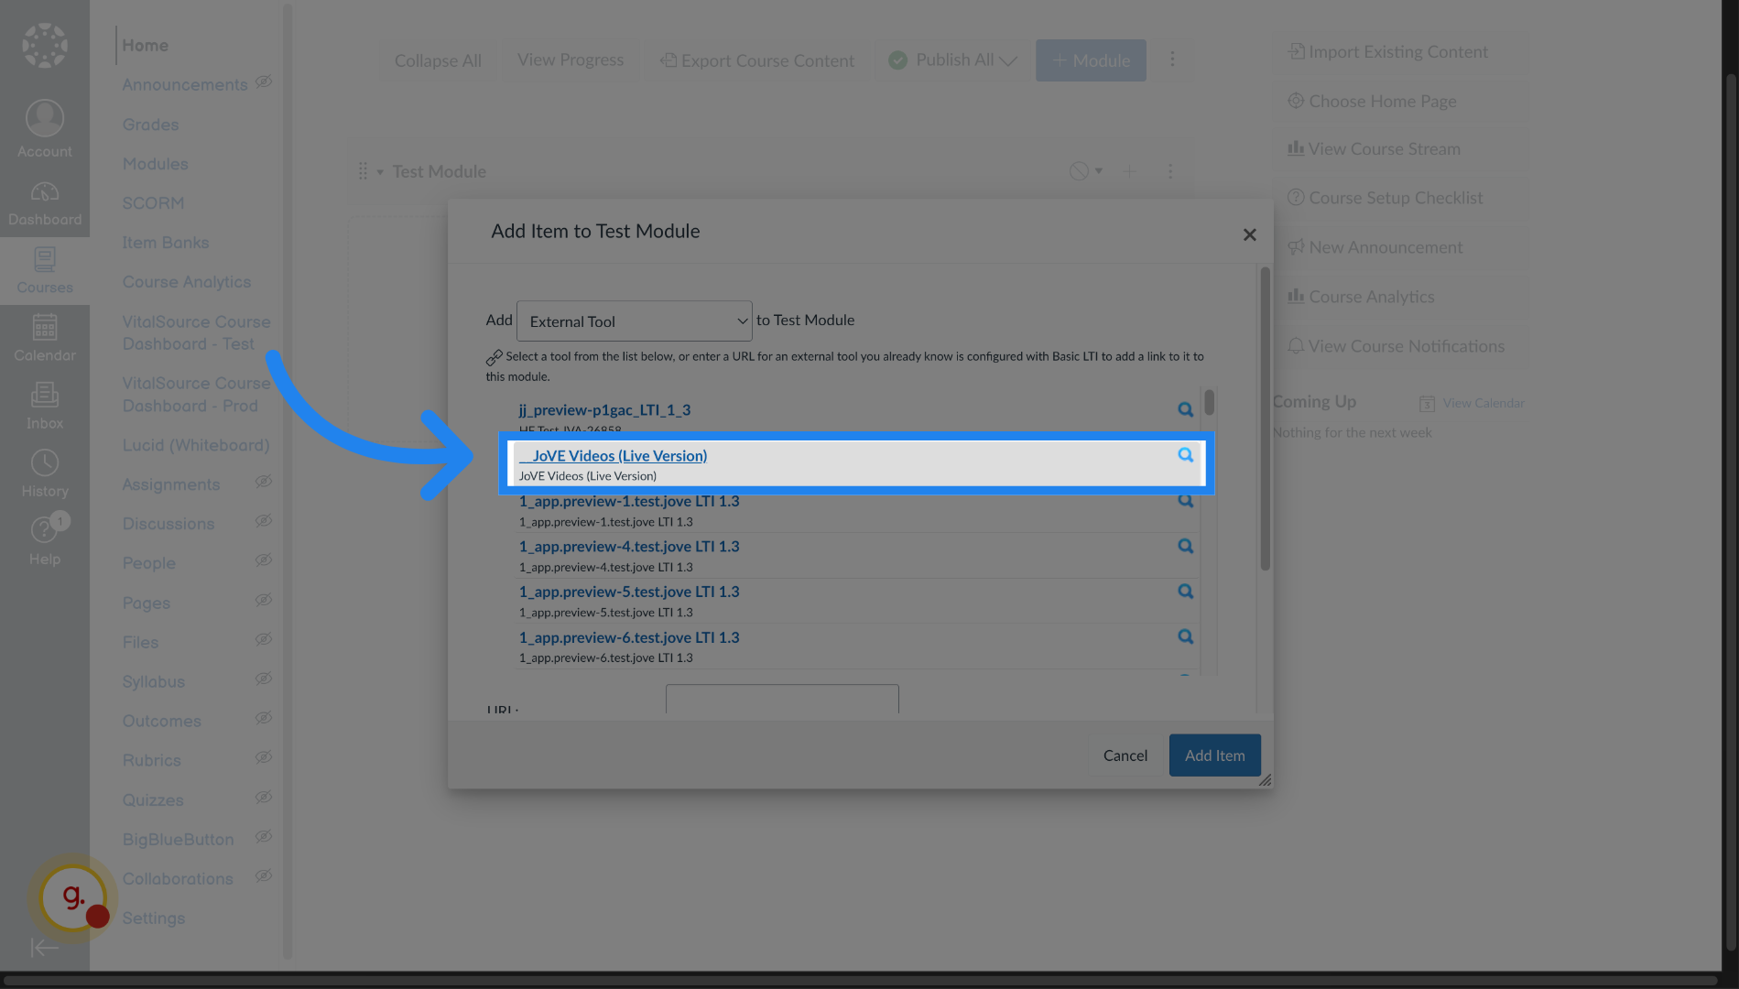Click the magnifier icon for jj_preview-p1gac_LTI_1_3
Image resolution: width=1739 pixels, height=989 pixels.
1185,409
